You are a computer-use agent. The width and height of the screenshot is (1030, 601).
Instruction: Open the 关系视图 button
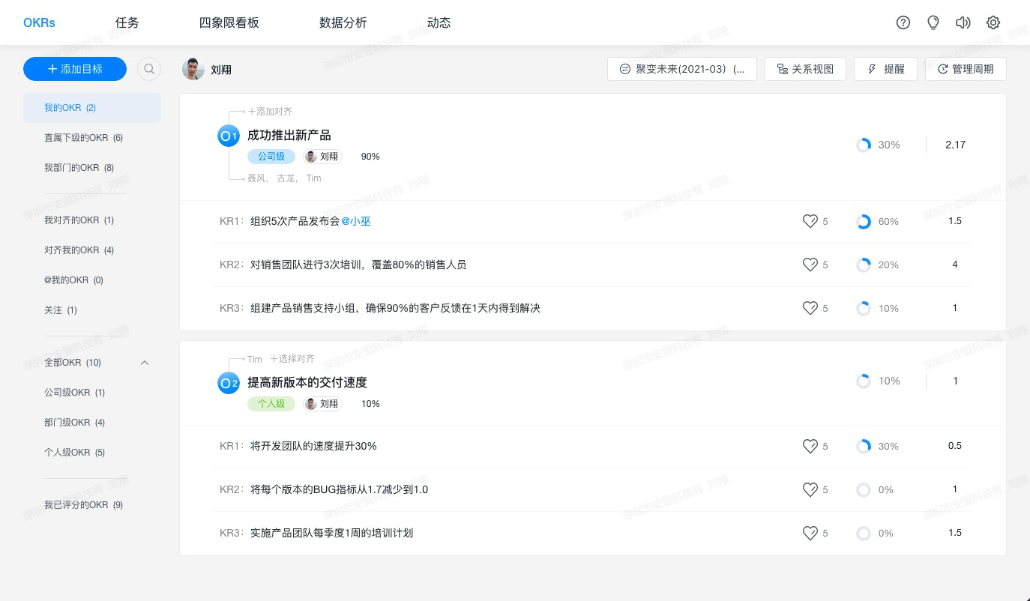tap(805, 69)
